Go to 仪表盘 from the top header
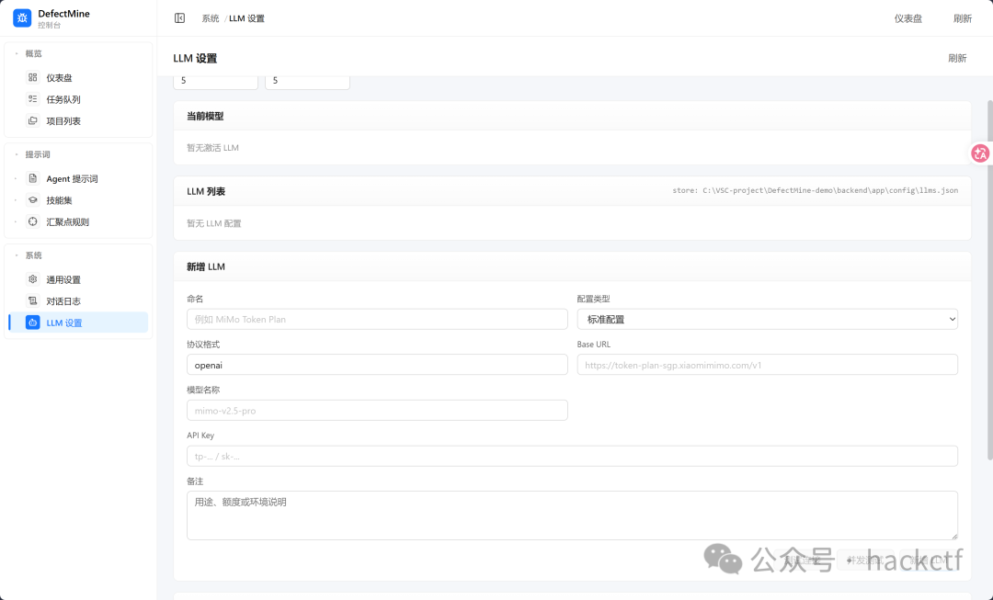This screenshot has width=993, height=600. pyautogui.click(x=908, y=18)
